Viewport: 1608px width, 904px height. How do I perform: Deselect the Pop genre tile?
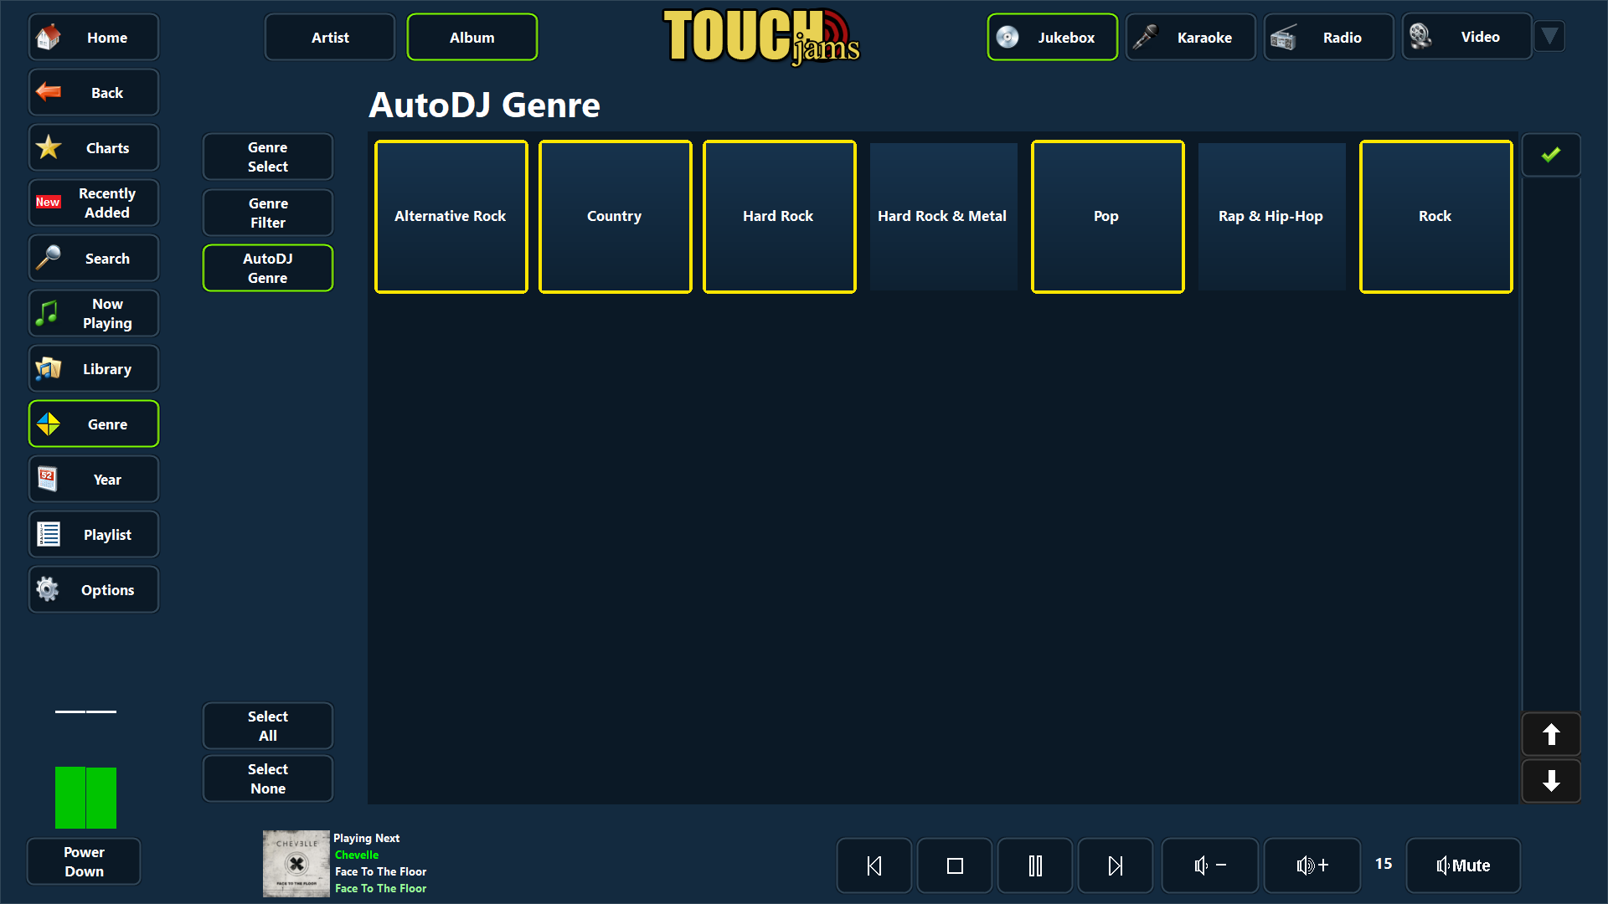(x=1107, y=216)
